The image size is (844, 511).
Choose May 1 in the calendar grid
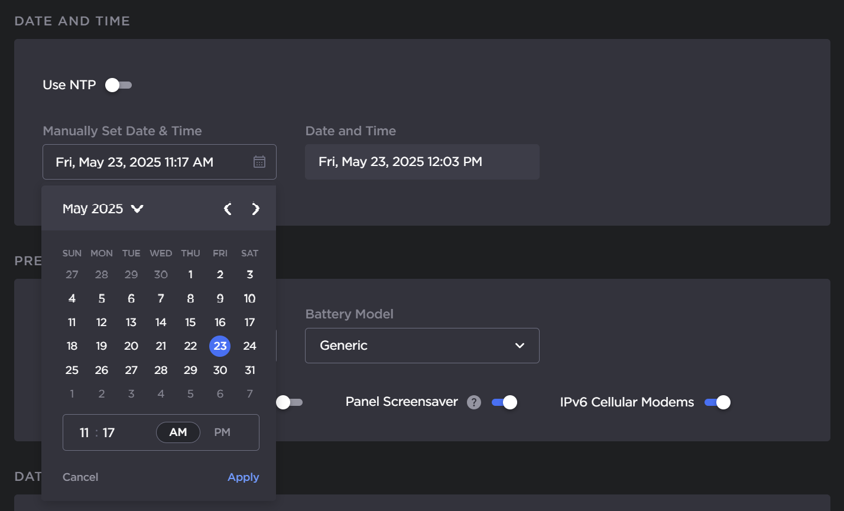pyautogui.click(x=190, y=275)
